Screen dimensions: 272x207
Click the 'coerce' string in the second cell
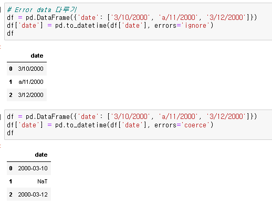click(195, 125)
